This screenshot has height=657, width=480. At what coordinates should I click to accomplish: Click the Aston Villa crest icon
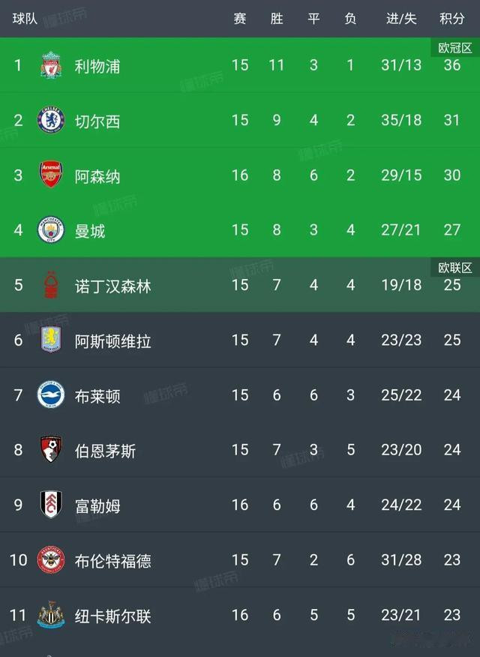click(x=51, y=340)
